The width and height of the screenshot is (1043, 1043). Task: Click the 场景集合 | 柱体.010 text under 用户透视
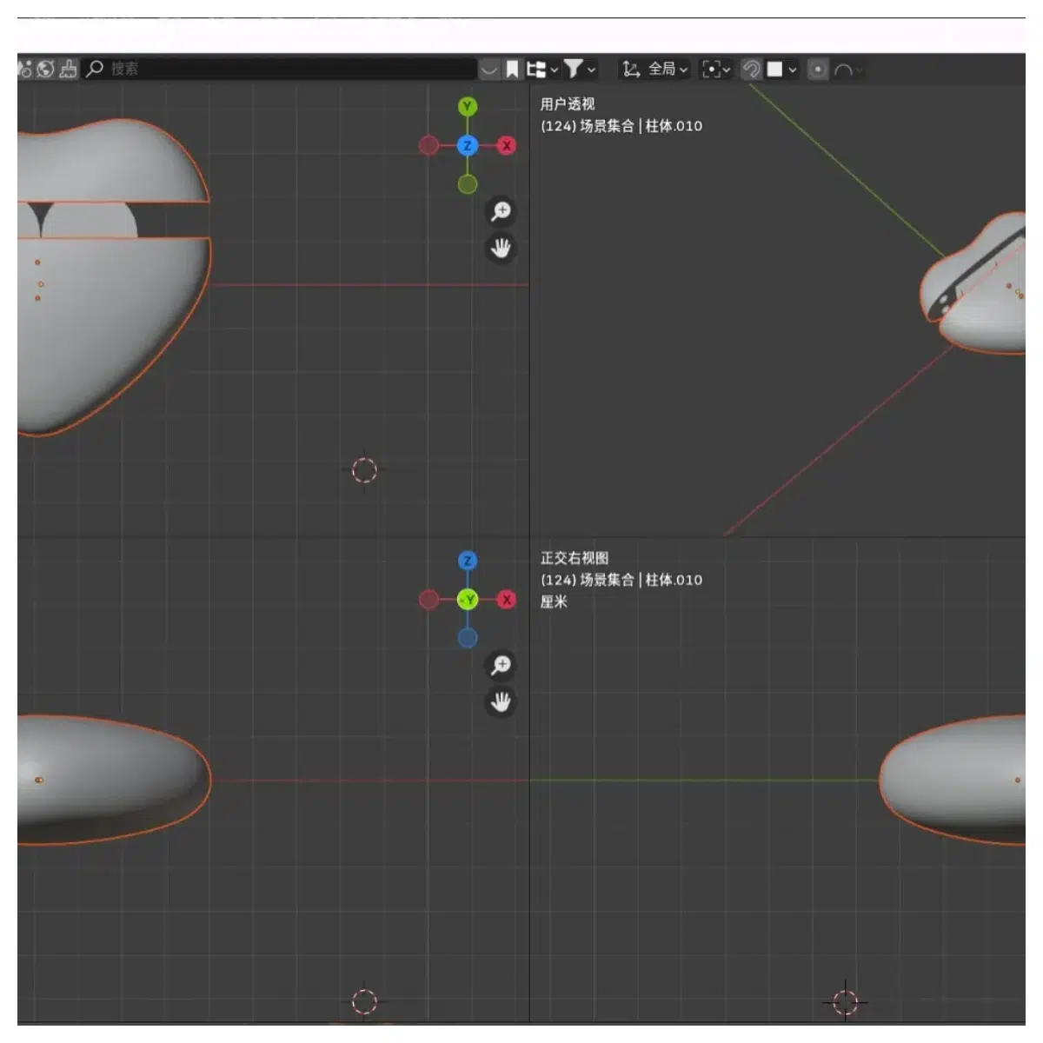(641, 126)
